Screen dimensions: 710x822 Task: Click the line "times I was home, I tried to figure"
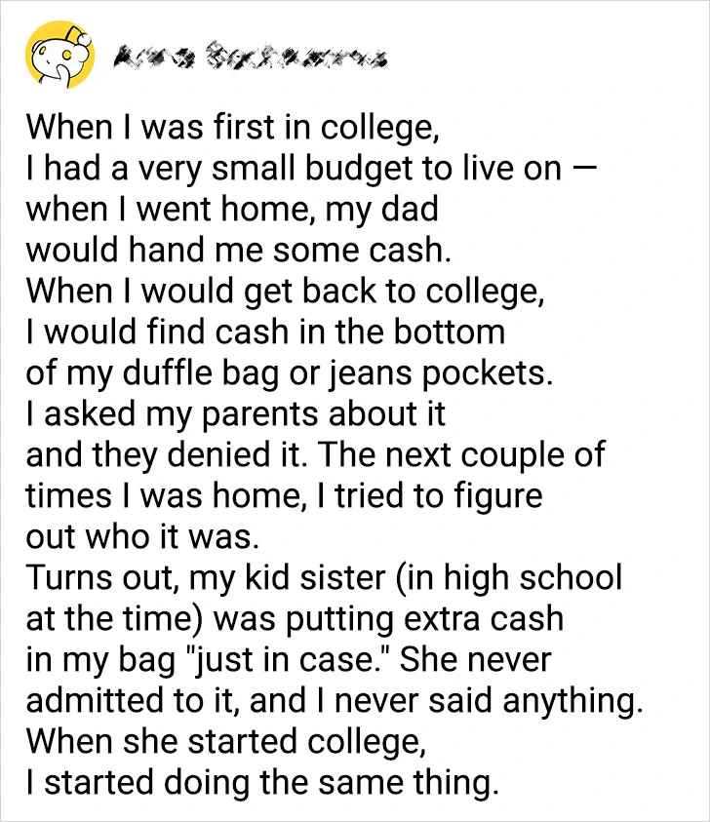(283, 496)
